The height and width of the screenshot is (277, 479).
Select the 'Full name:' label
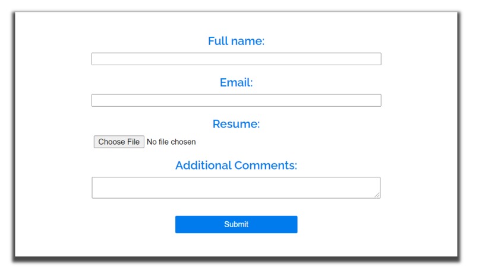236,41
